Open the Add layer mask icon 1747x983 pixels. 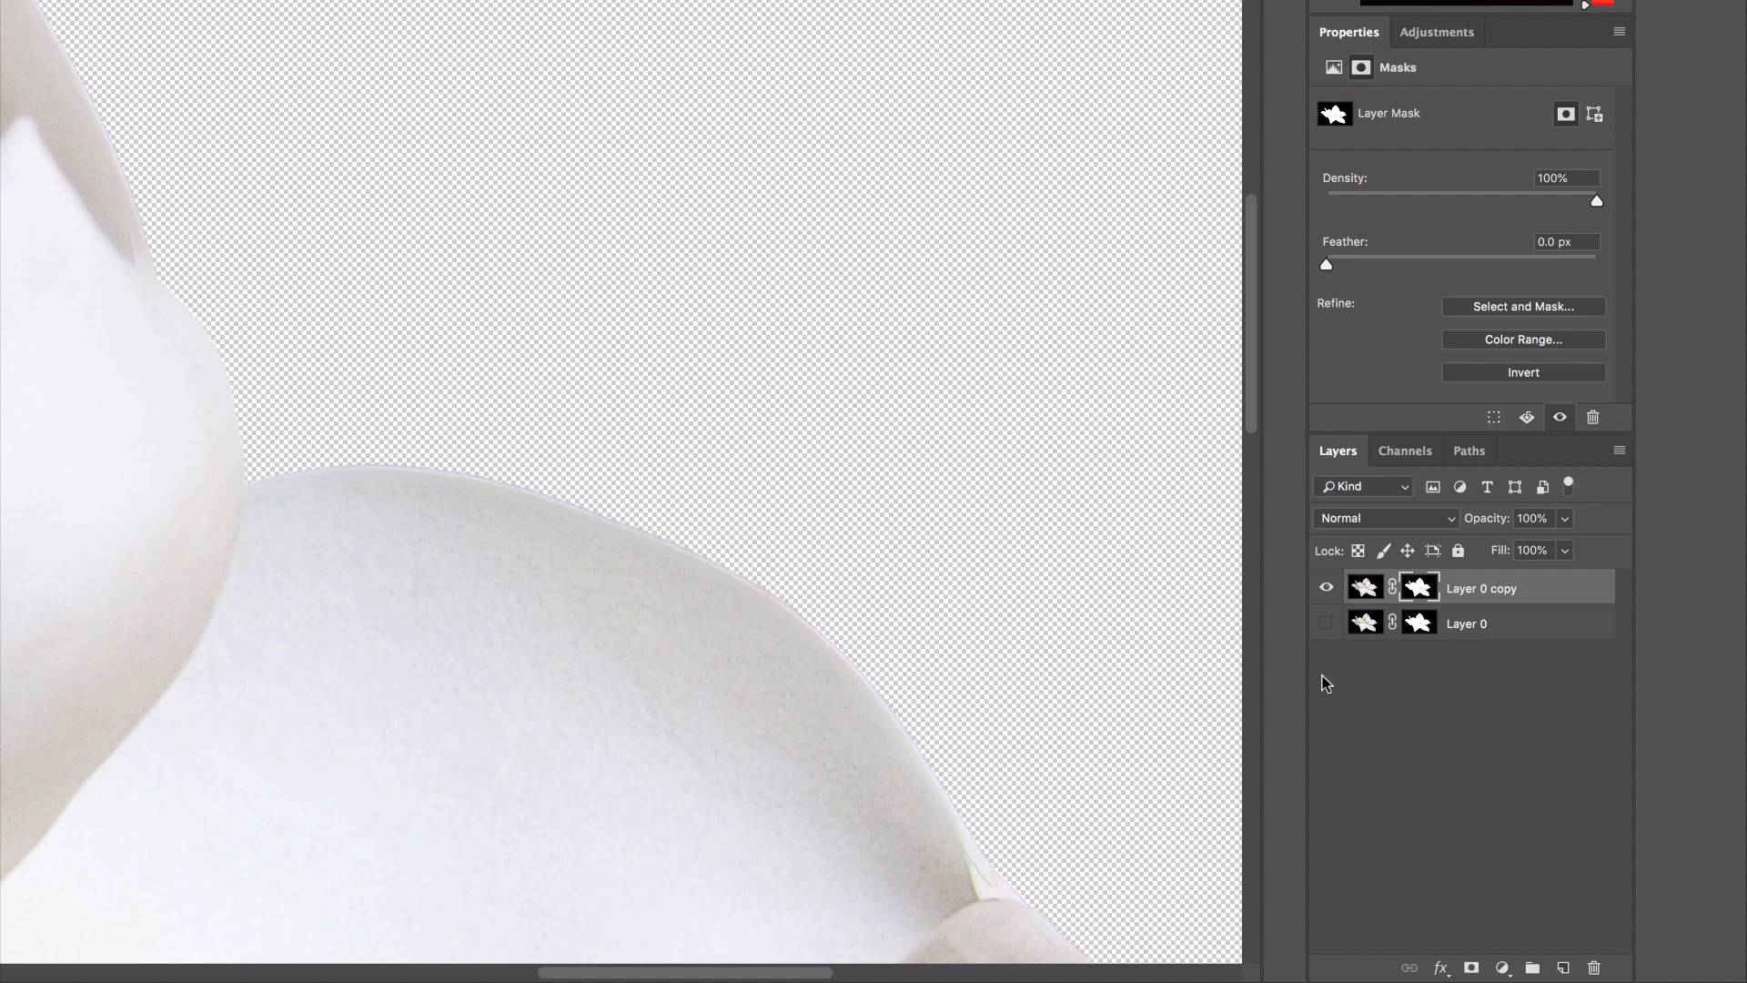coord(1471,968)
